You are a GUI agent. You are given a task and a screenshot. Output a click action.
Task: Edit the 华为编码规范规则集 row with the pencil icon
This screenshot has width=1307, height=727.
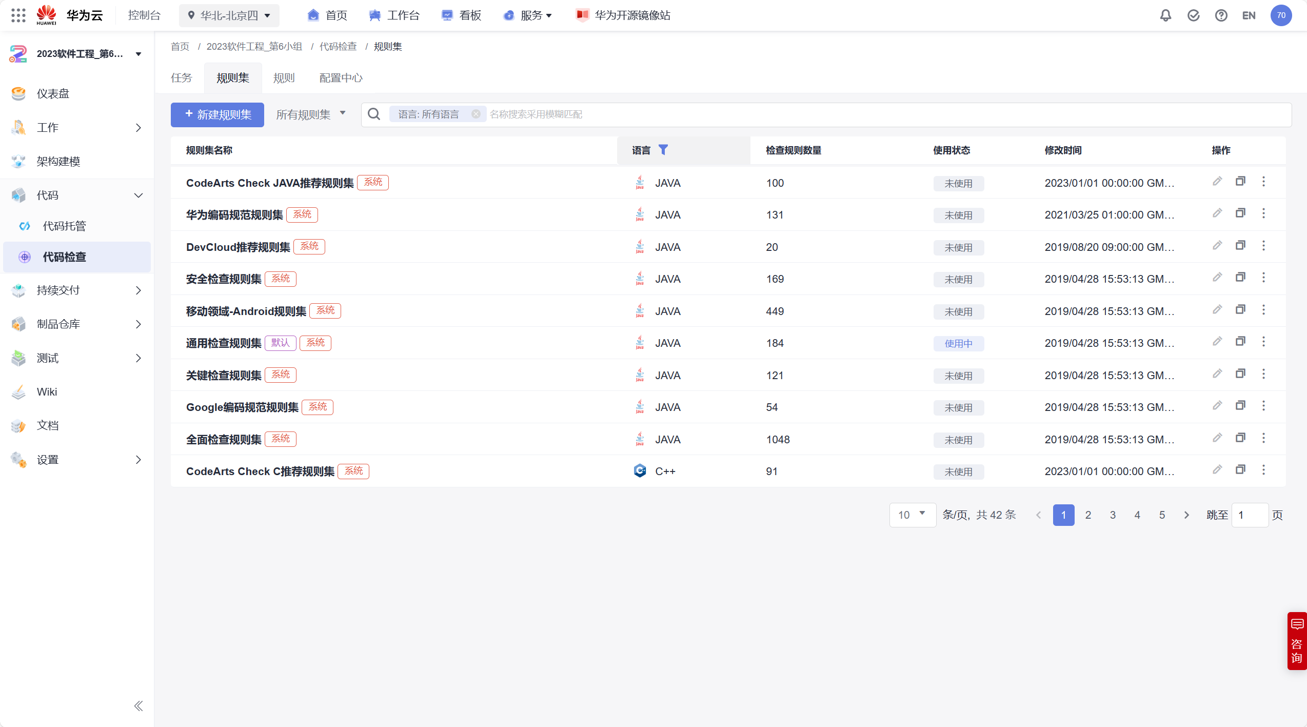point(1217,213)
